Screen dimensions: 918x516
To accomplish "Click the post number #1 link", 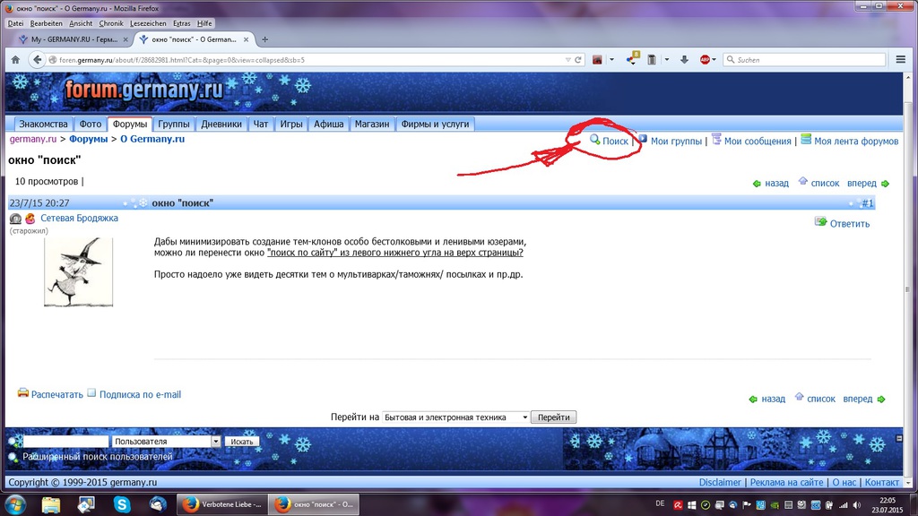I will (x=867, y=203).
